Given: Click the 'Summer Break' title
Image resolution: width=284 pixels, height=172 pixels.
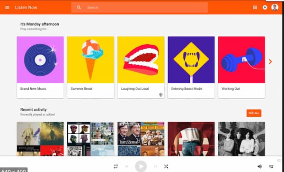Looking at the screenshot, I should click(x=81, y=89).
